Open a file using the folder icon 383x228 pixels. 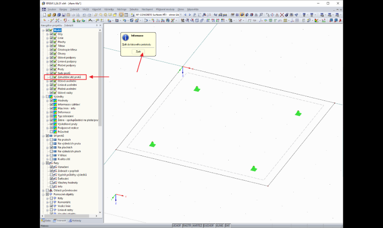tap(49, 15)
